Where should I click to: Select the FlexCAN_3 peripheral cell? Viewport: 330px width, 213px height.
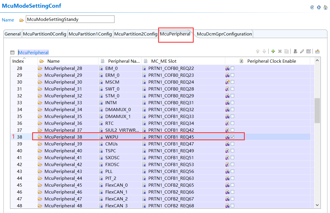click(x=117, y=206)
